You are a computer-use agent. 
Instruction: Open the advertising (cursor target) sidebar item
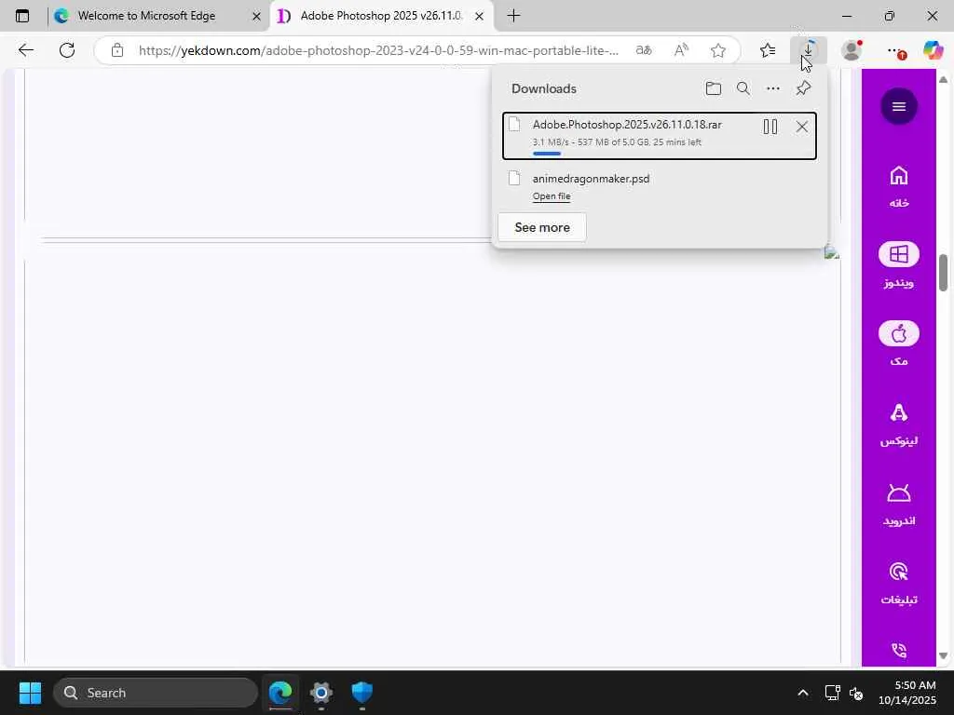coord(899,584)
